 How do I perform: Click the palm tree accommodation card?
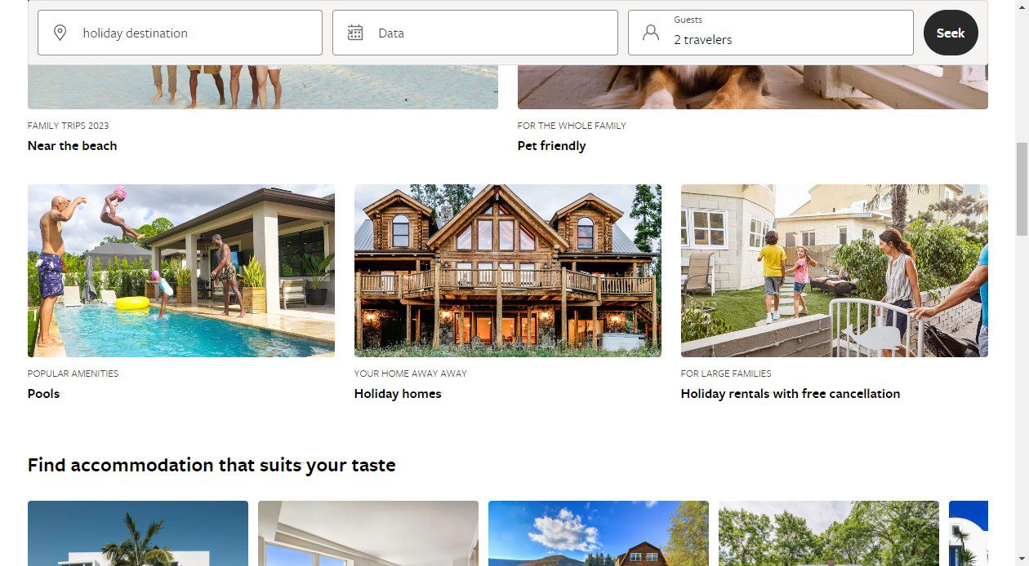pos(138,533)
